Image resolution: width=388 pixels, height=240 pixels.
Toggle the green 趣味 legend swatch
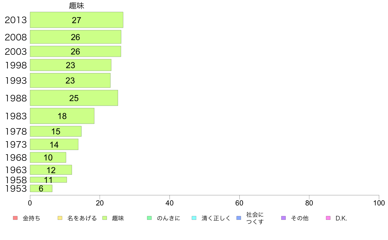(x=105, y=218)
